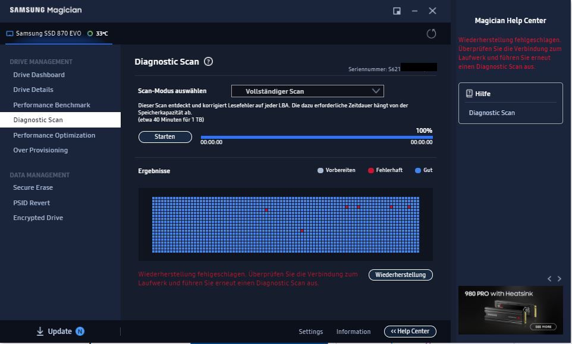Click the 33°C temperature reading
Viewport: 572px width, 344px height.
[x=102, y=33]
